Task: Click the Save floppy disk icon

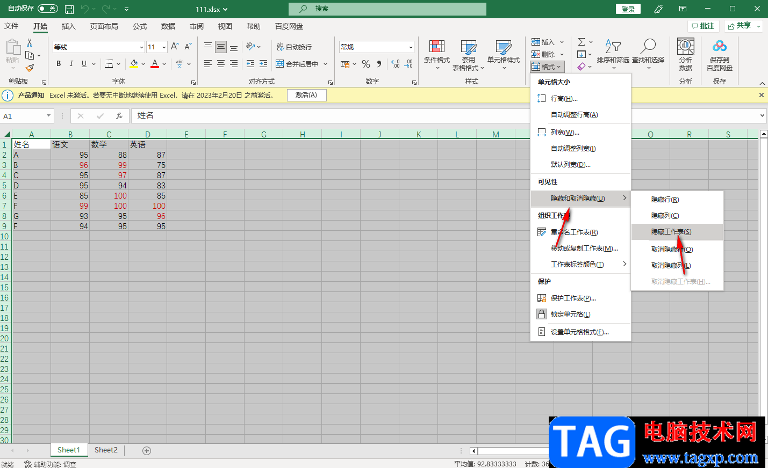Action: [69, 9]
